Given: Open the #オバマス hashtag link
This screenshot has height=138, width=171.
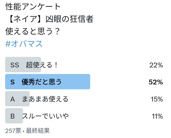Looking at the screenshot, I should tap(24, 44).
